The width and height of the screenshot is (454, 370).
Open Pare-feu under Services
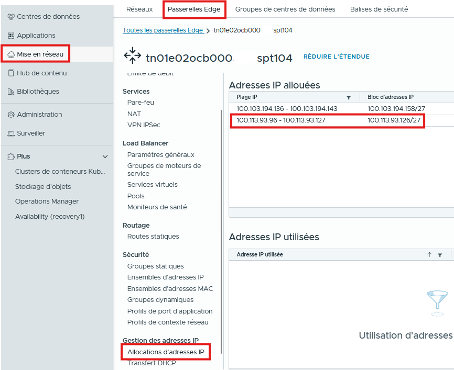click(x=140, y=103)
